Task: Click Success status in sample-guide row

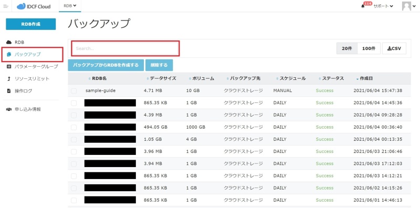Action: [x=324, y=90]
